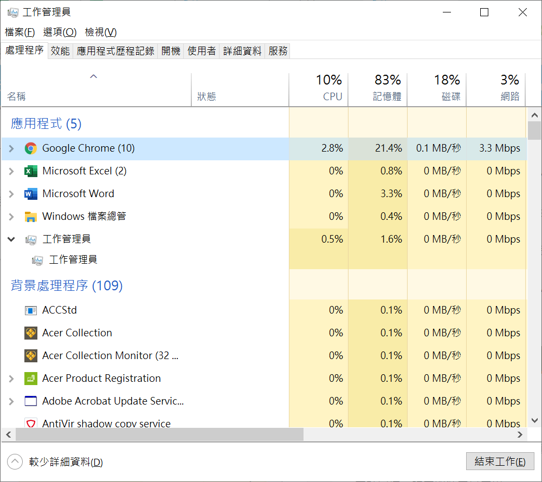The height and width of the screenshot is (482, 542).
Task: Expand the Adobe Acrobat Update Service group
Action: [x=11, y=401]
